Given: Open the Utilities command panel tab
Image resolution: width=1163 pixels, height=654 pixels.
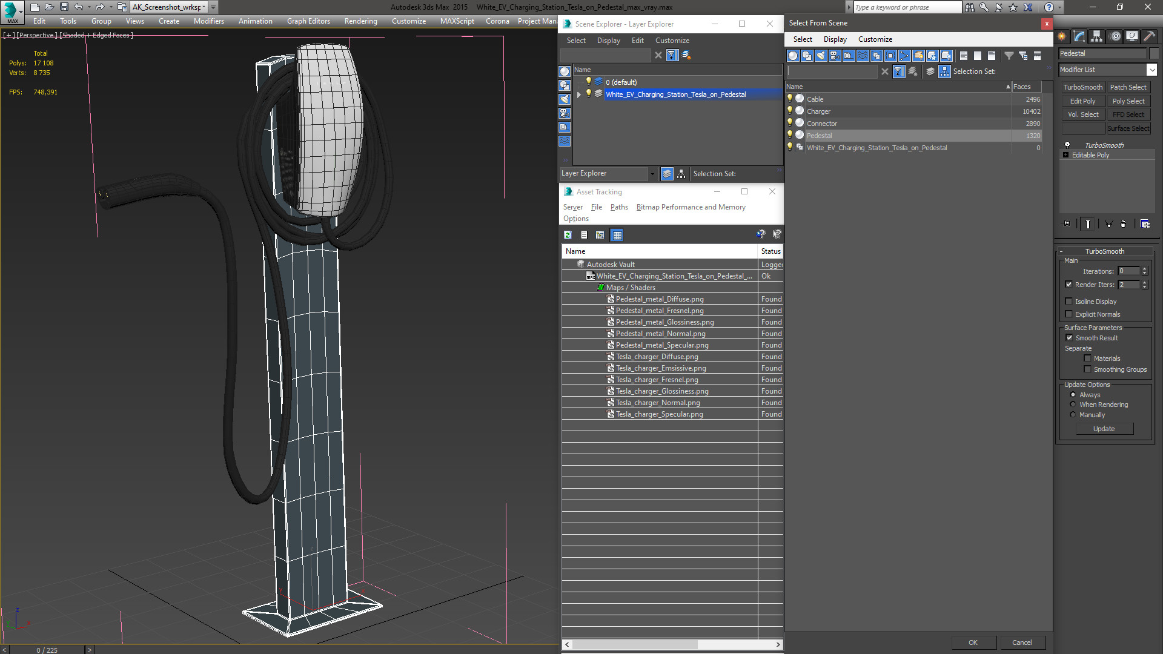Looking at the screenshot, I should [1149, 36].
